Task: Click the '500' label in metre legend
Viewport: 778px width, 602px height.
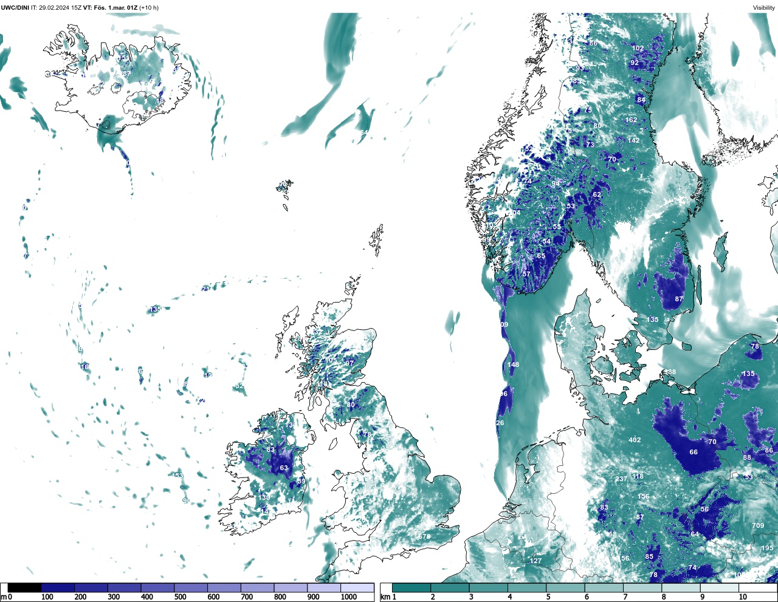Action: pos(179,597)
